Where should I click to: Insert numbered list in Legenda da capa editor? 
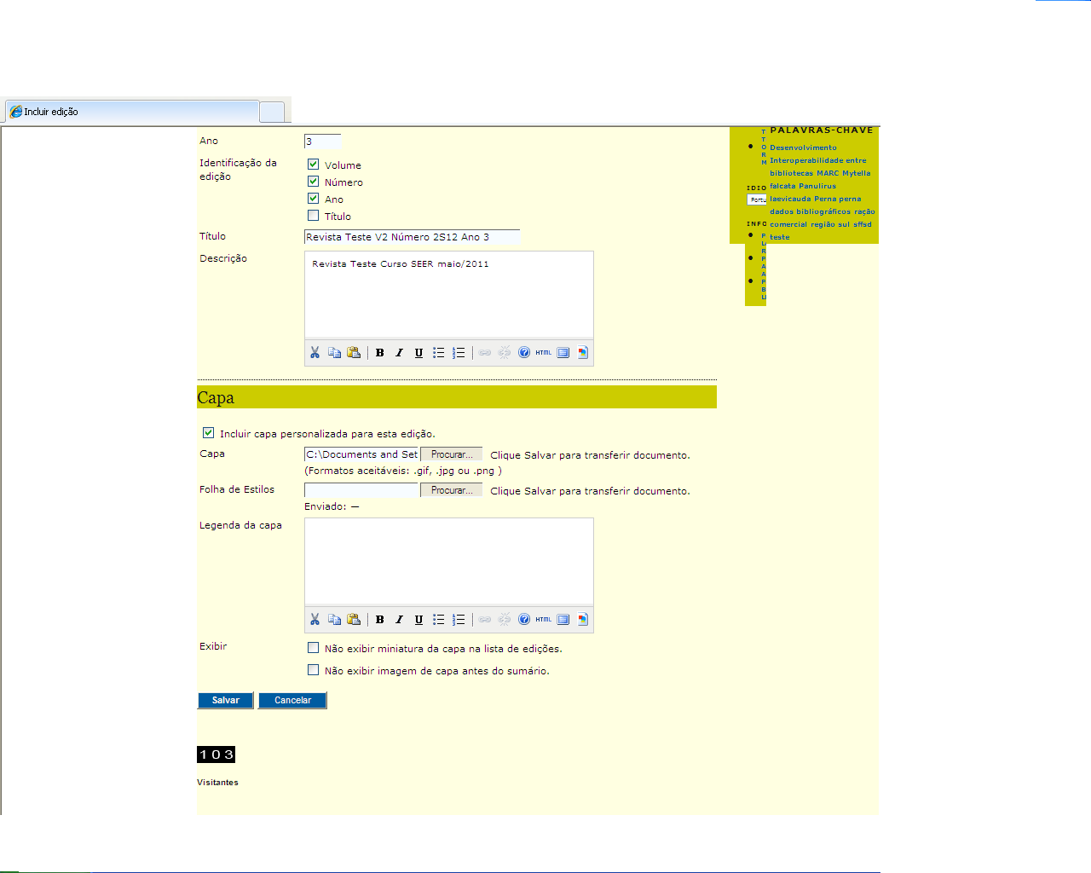[x=459, y=620]
